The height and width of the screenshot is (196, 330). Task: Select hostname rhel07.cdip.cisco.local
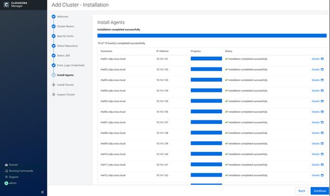pyautogui.click(x=113, y=122)
